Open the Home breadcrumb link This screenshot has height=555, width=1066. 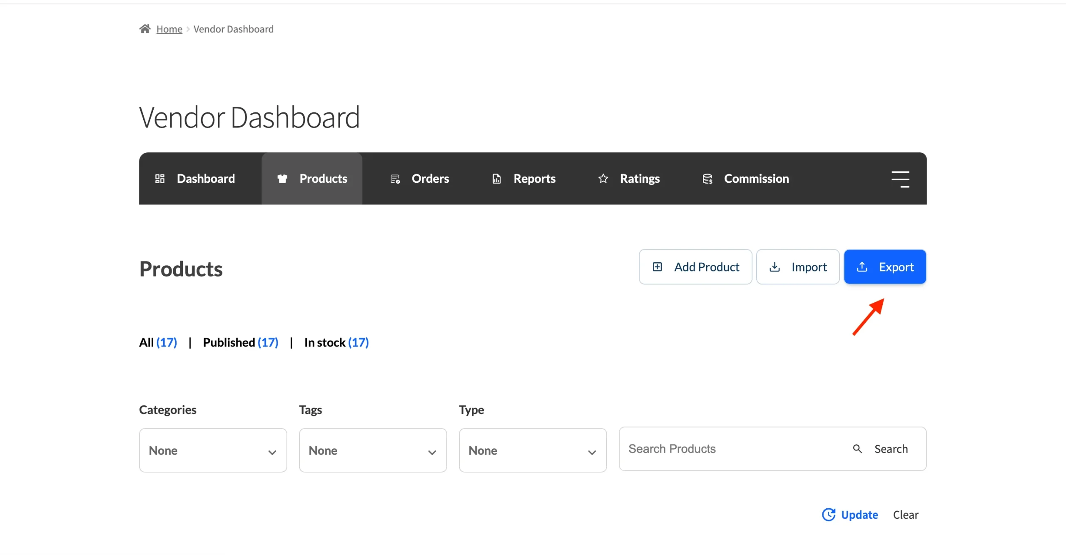(169, 29)
